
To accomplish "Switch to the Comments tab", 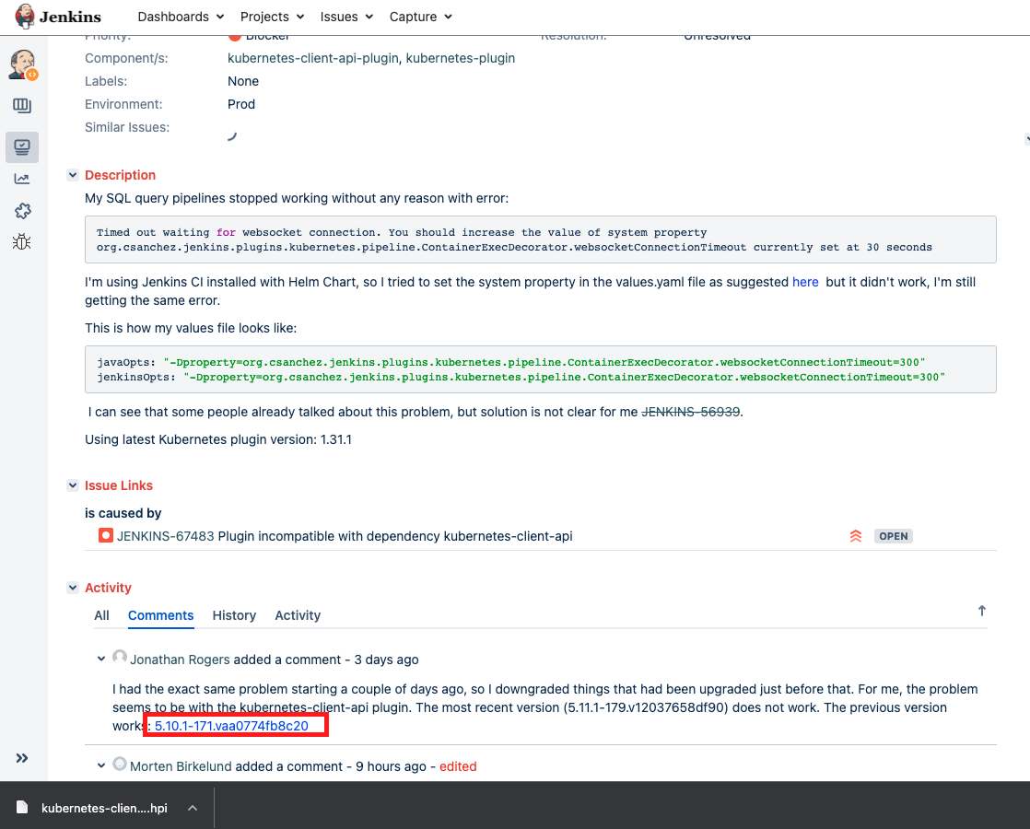I will pyautogui.click(x=161, y=615).
